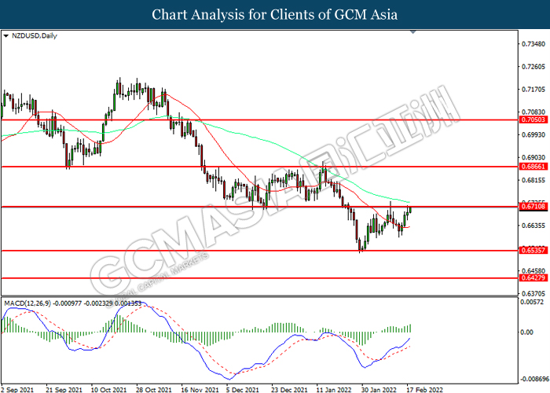Click the 5 Dec 2021 date label
The width and height of the screenshot is (550, 393).
(242, 390)
